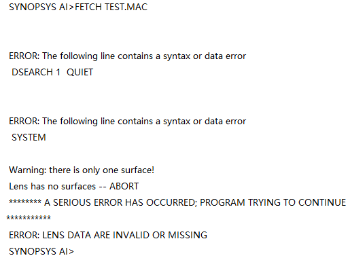
Task: Click the second syntax or data error message
Action: point(127,121)
